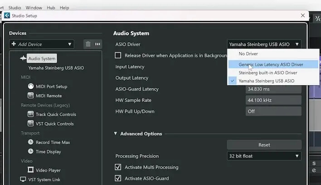Image resolution: width=321 pixels, height=185 pixels.
Task: Open the Processing Precision dropdown
Action: click(264, 156)
